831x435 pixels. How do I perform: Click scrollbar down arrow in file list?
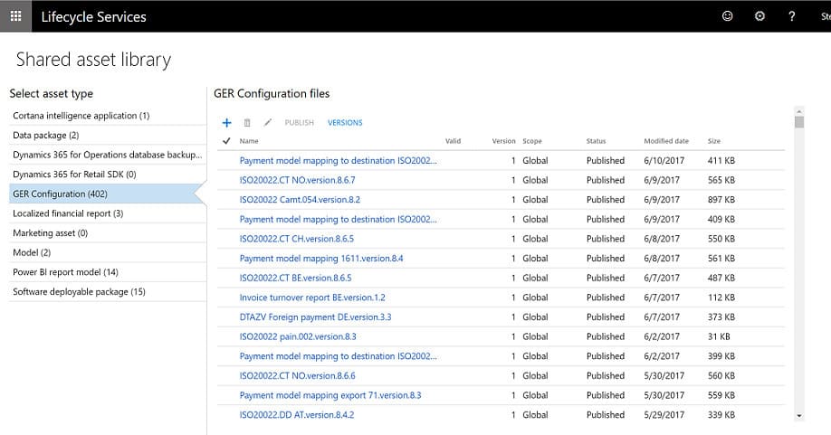click(798, 414)
